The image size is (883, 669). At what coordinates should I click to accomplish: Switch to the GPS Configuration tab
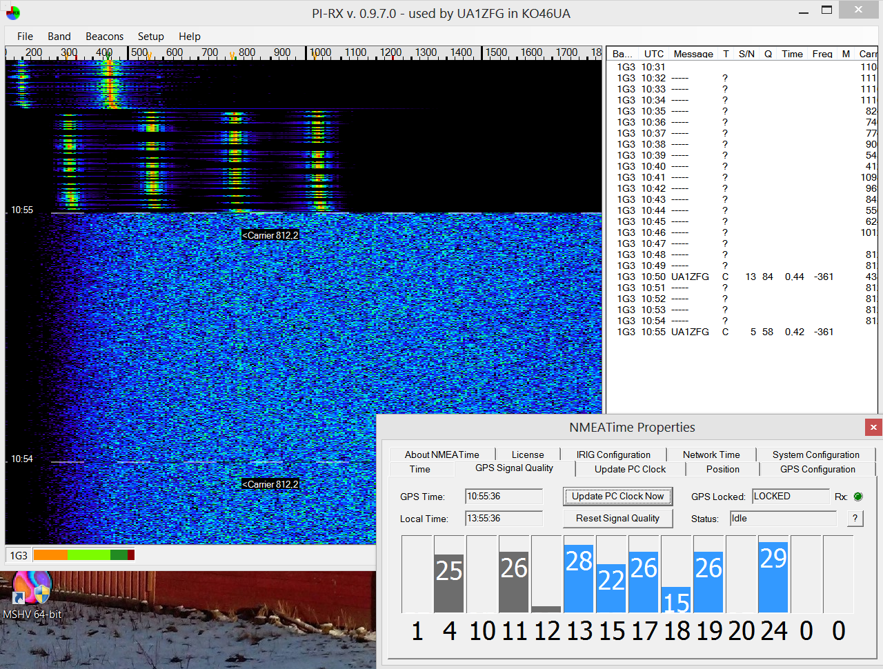[x=817, y=469]
